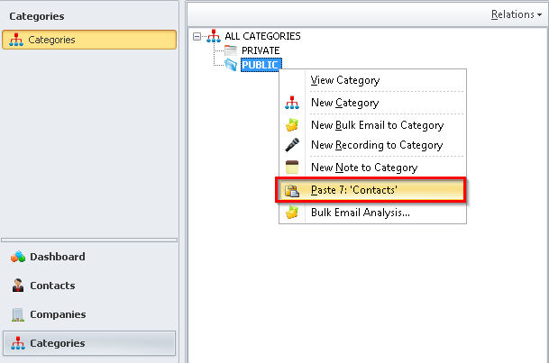Click the microphone icon for New Recording
The height and width of the screenshot is (363, 549).
tap(291, 145)
